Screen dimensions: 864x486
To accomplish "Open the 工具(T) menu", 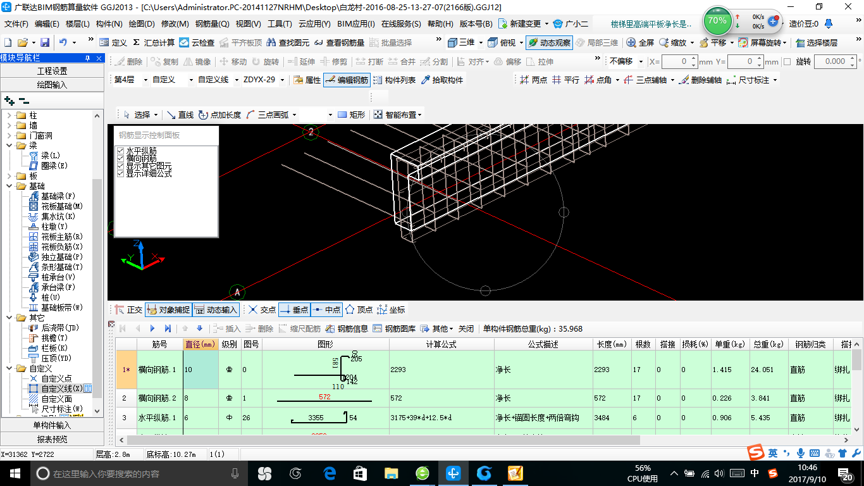I will click(280, 24).
